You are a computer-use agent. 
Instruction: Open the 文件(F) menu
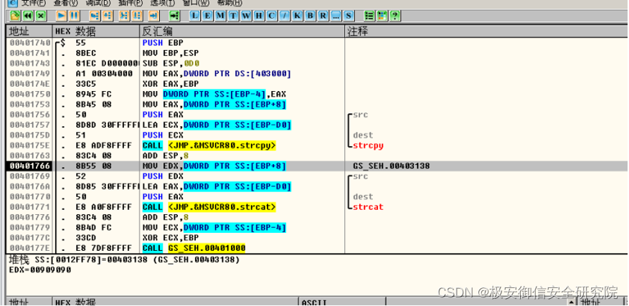pyautogui.click(x=33, y=3)
